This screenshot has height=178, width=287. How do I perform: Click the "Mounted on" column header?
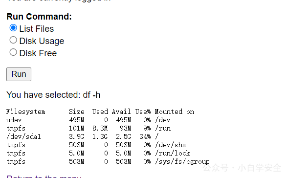click(175, 111)
